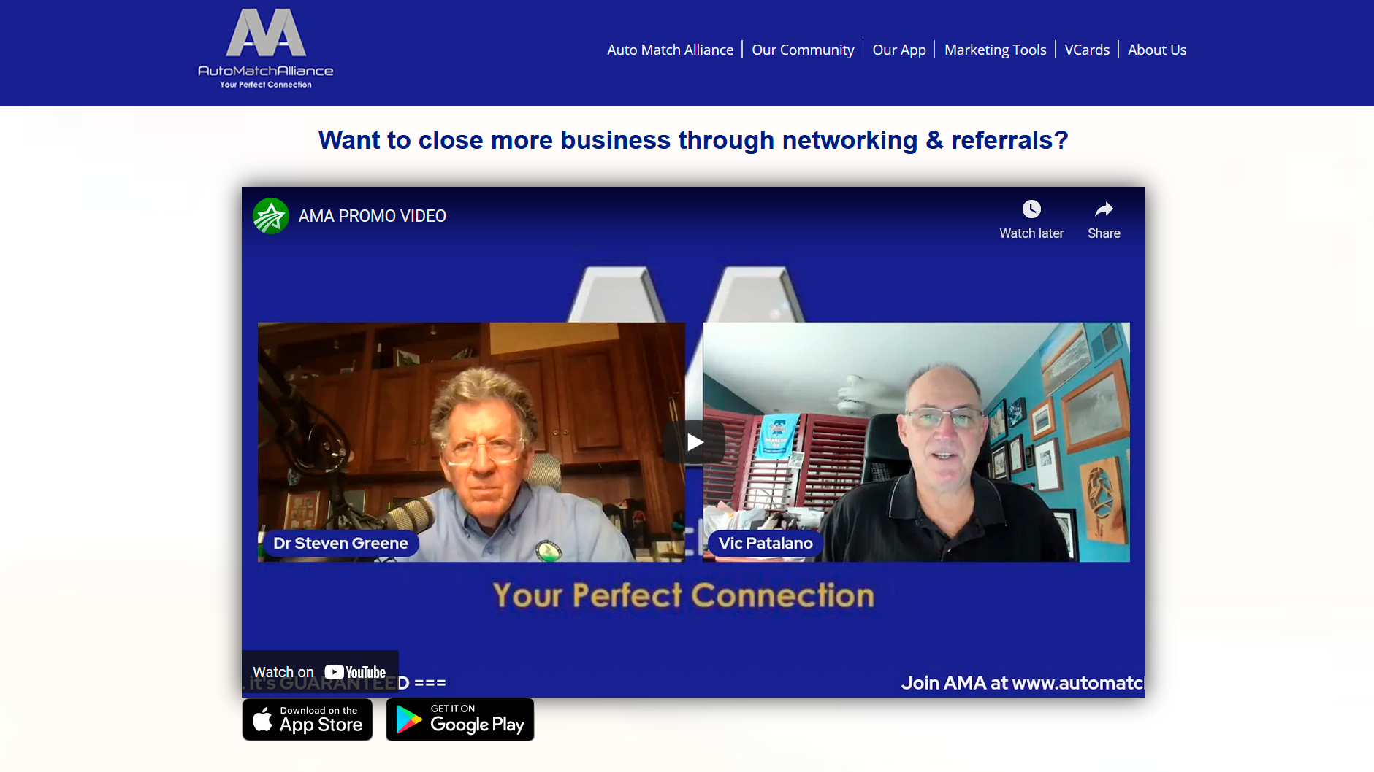Click the Apple App Store badge
Image resolution: width=1374 pixels, height=772 pixels.
(308, 719)
